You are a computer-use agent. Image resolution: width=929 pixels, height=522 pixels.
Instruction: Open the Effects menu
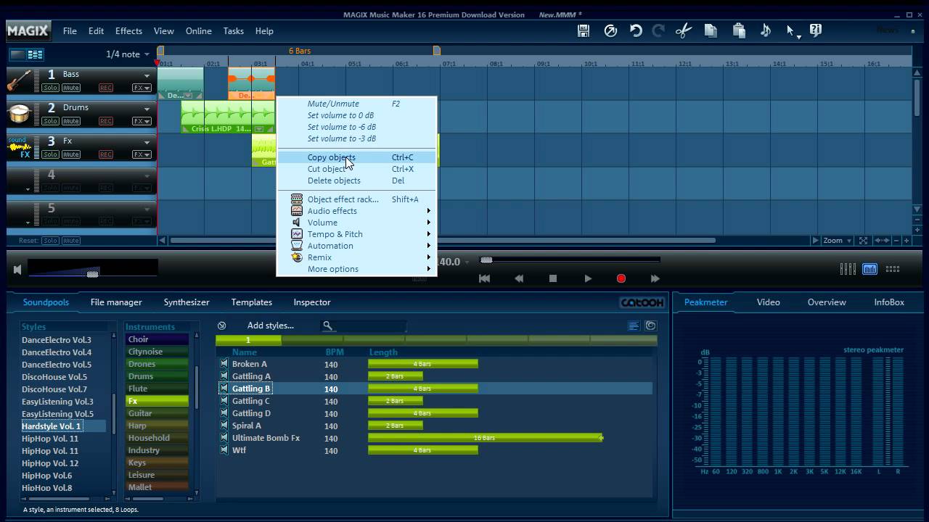pyautogui.click(x=128, y=31)
